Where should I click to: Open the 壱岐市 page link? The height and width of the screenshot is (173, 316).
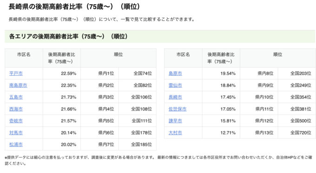(16, 121)
